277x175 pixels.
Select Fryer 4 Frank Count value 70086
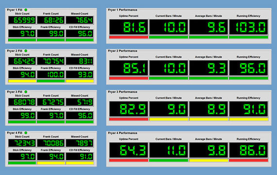point(51,143)
